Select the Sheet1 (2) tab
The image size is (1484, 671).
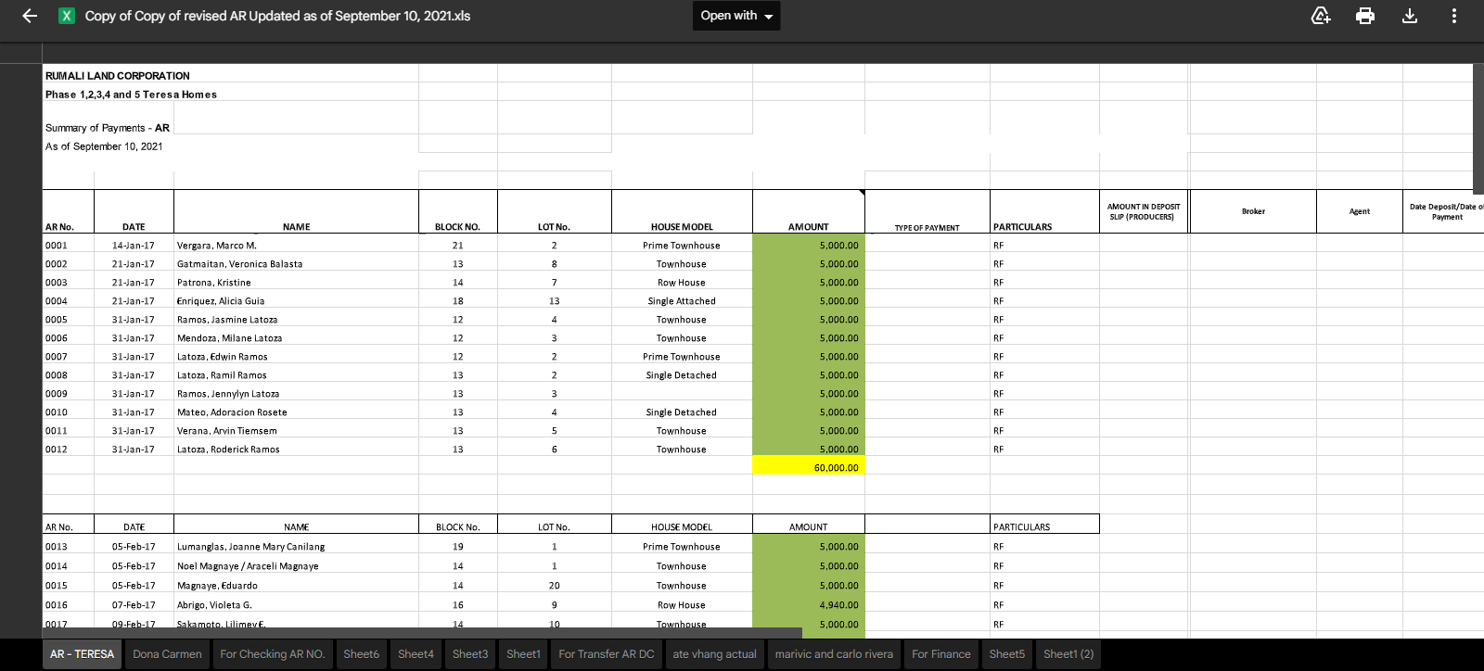[x=1068, y=654]
